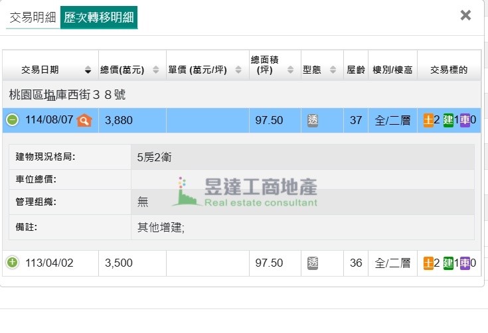Click the 透 type icon in 114/08/07 row

(313, 120)
